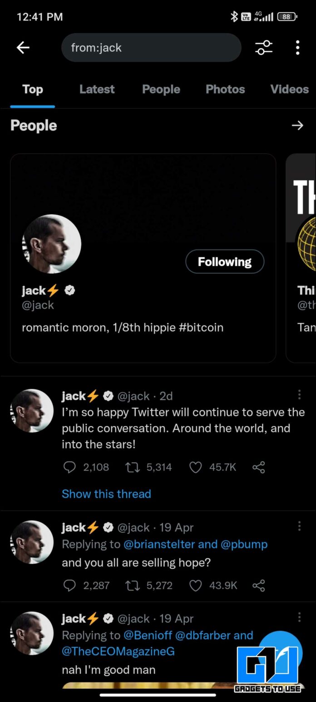Viewport: 316px width, 702px height.
Task: Open the Show this thread link
Action: 106,494
